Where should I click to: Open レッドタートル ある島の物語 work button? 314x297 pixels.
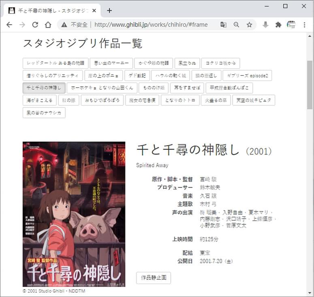(x=56, y=63)
